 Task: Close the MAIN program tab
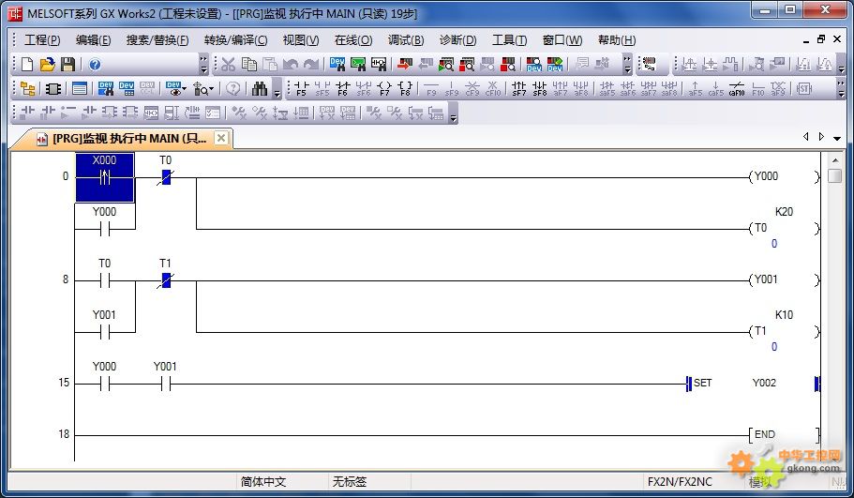coord(220,138)
